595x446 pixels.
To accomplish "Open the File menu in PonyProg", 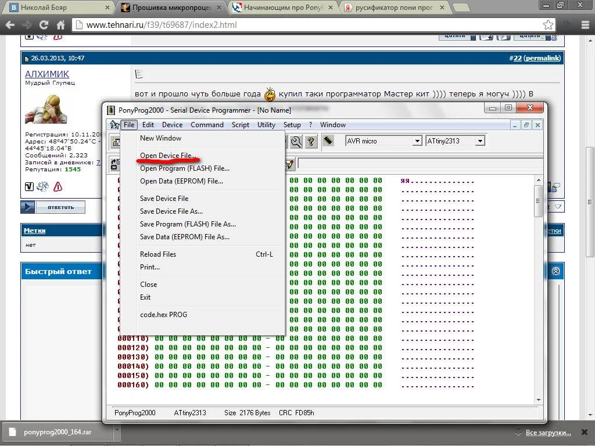I will point(128,125).
